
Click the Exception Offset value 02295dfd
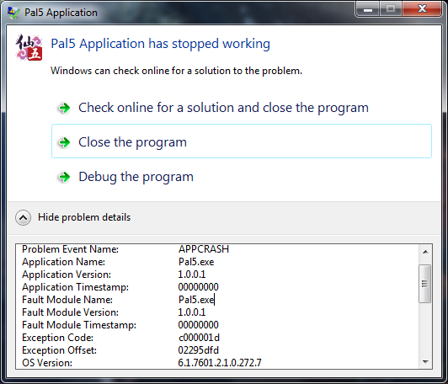198,350
